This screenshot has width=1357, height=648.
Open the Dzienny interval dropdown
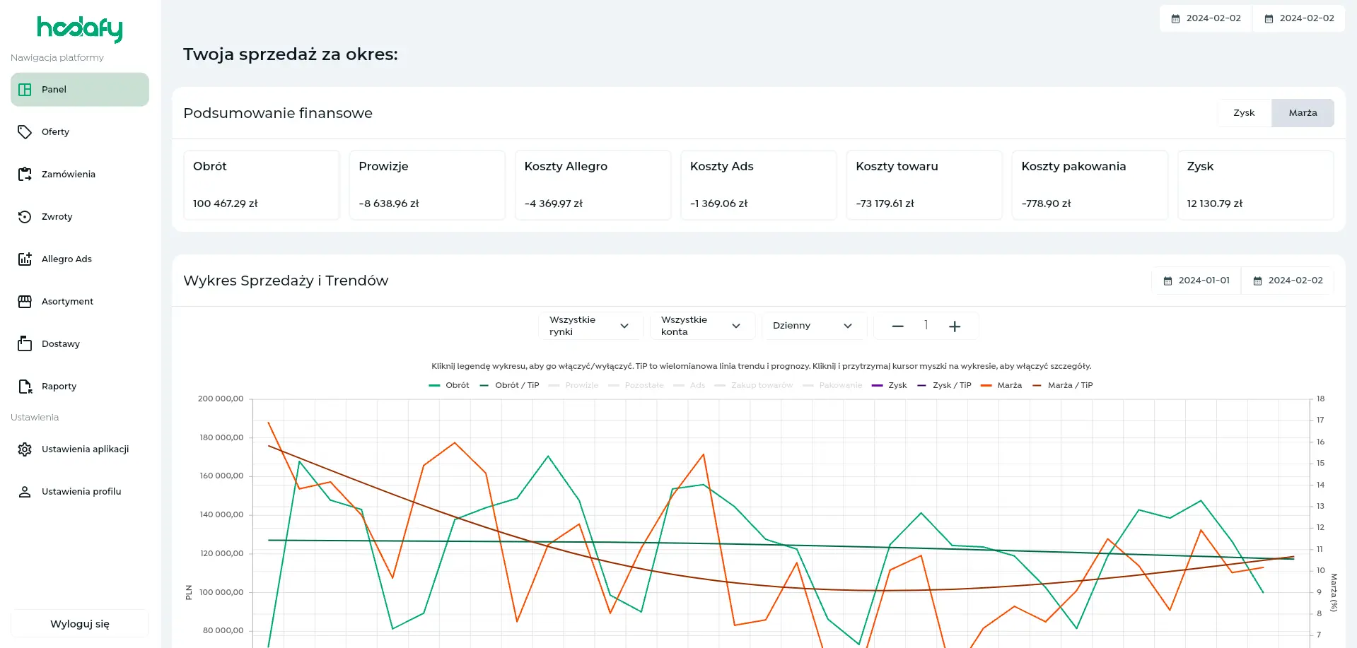tap(814, 326)
